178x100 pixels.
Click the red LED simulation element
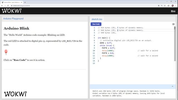point(6,52)
